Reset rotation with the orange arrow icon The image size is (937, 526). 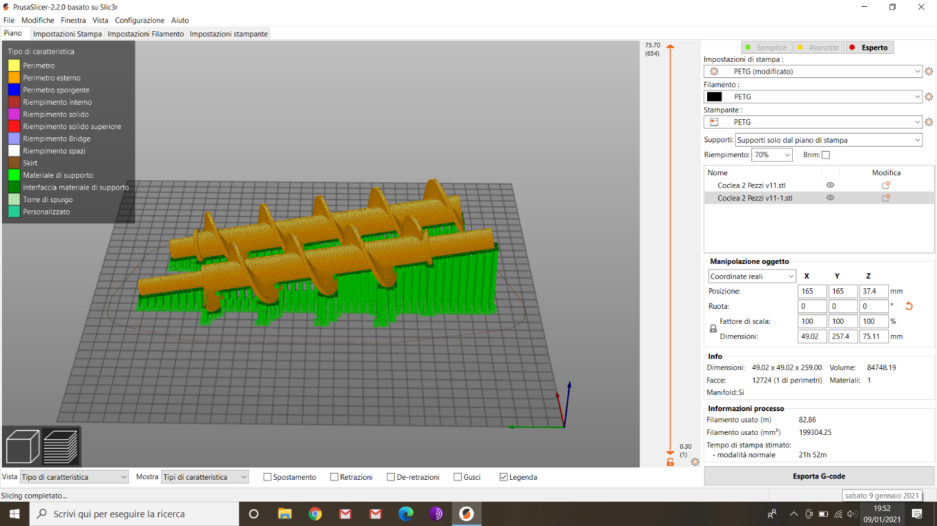pyautogui.click(x=909, y=306)
